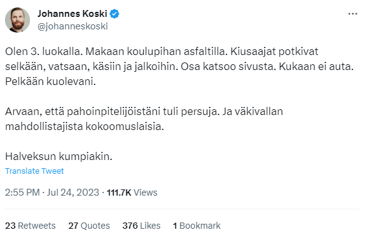Open the @johanneskoski handle link

point(72,26)
